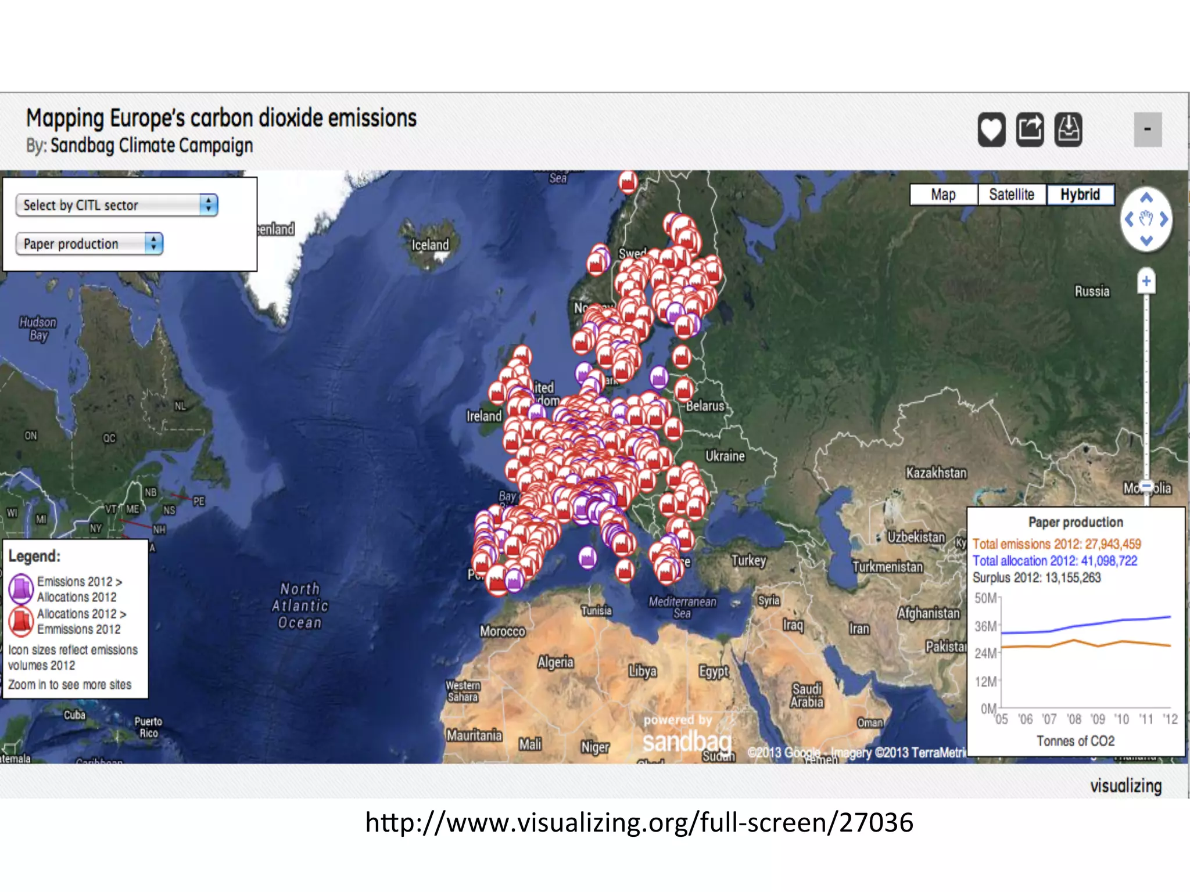The width and height of the screenshot is (1190, 892).
Task: Click the share arrow icon
Action: (1030, 130)
